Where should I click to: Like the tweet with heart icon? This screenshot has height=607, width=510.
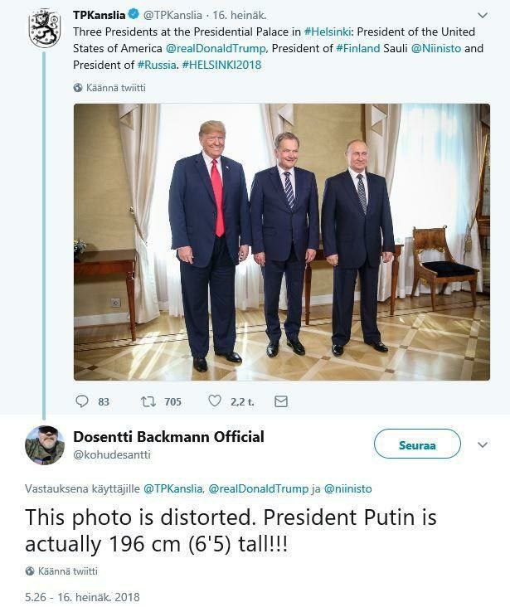click(x=215, y=401)
